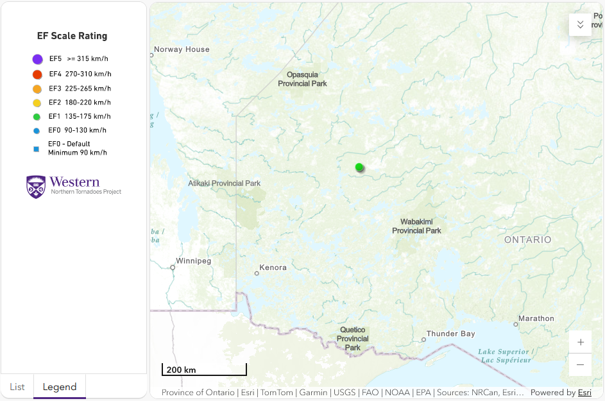The image size is (605, 401).
Task: Click the 'EF5 >= 315 km/h' legend text
Action: click(79, 58)
